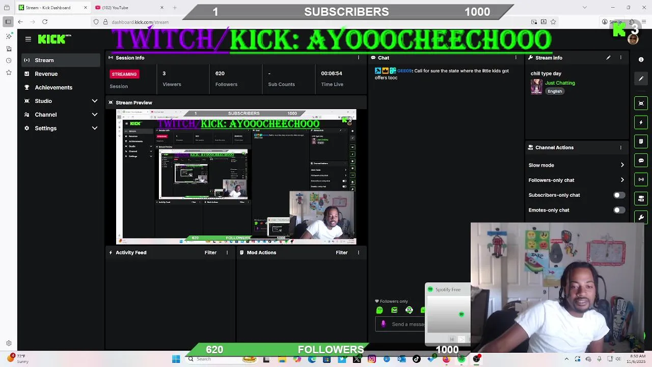Expand Followers-only chat options arrow

click(622, 180)
